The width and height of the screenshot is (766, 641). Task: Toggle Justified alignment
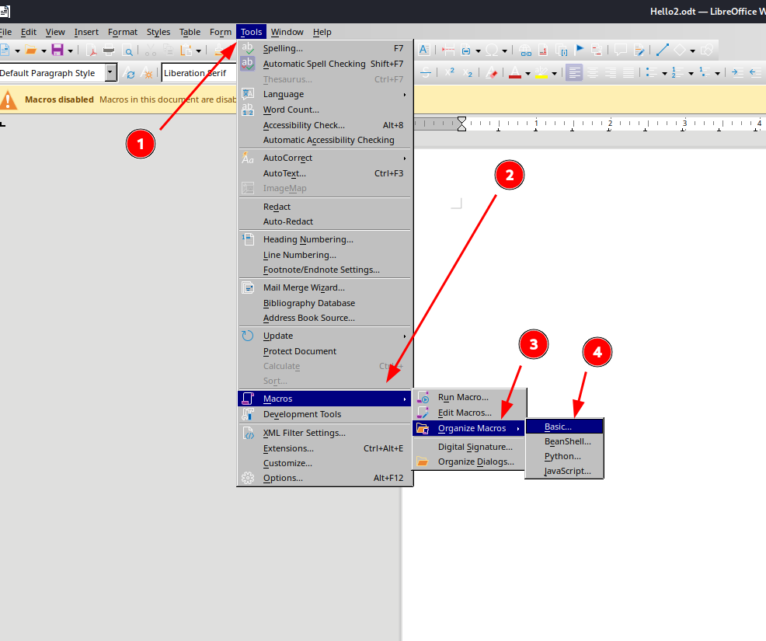[x=628, y=73]
